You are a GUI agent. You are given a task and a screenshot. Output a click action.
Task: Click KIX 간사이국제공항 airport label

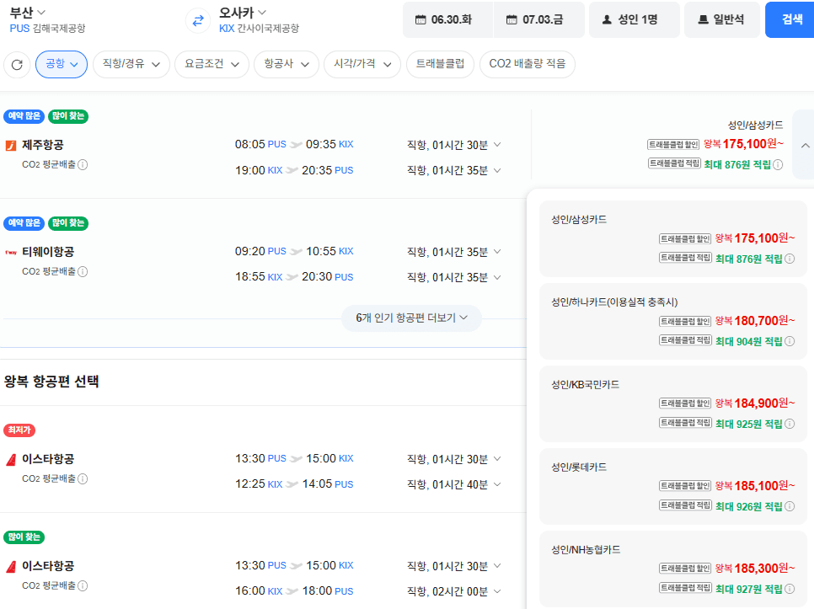pyautogui.click(x=259, y=29)
